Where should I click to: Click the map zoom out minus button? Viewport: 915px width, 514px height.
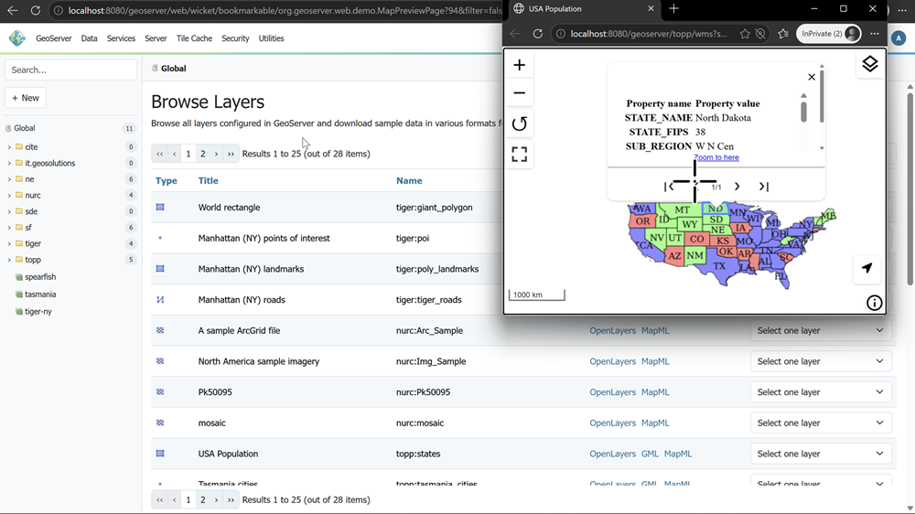pyautogui.click(x=519, y=93)
